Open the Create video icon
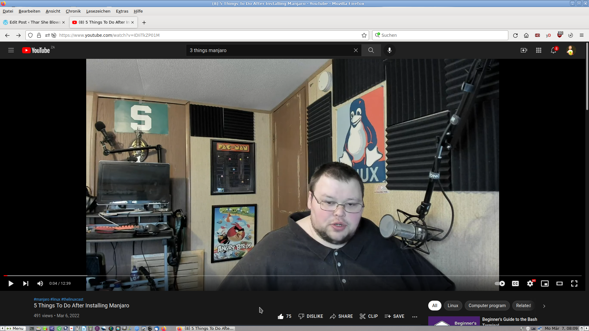Viewport: 589px width, 331px height. [524, 50]
